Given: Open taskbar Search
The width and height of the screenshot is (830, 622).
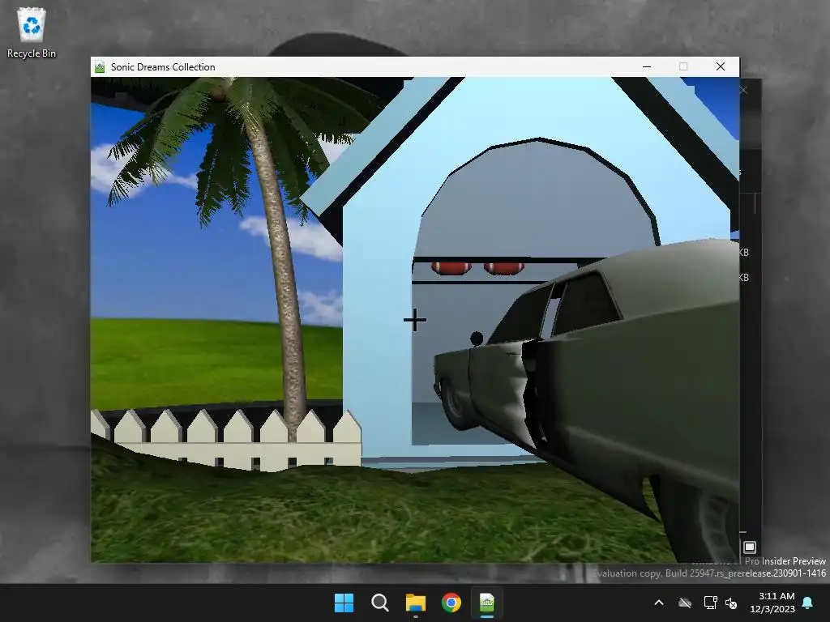Looking at the screenshot, I should [379, 603].
